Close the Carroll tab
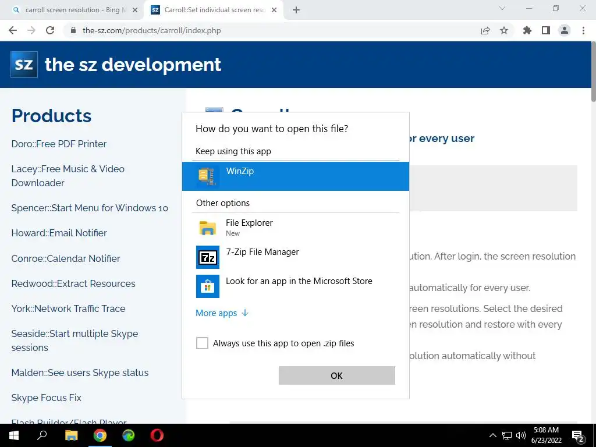Image resolution: width=596 pixels, height=447 pixels. click(x=274, y=10)
